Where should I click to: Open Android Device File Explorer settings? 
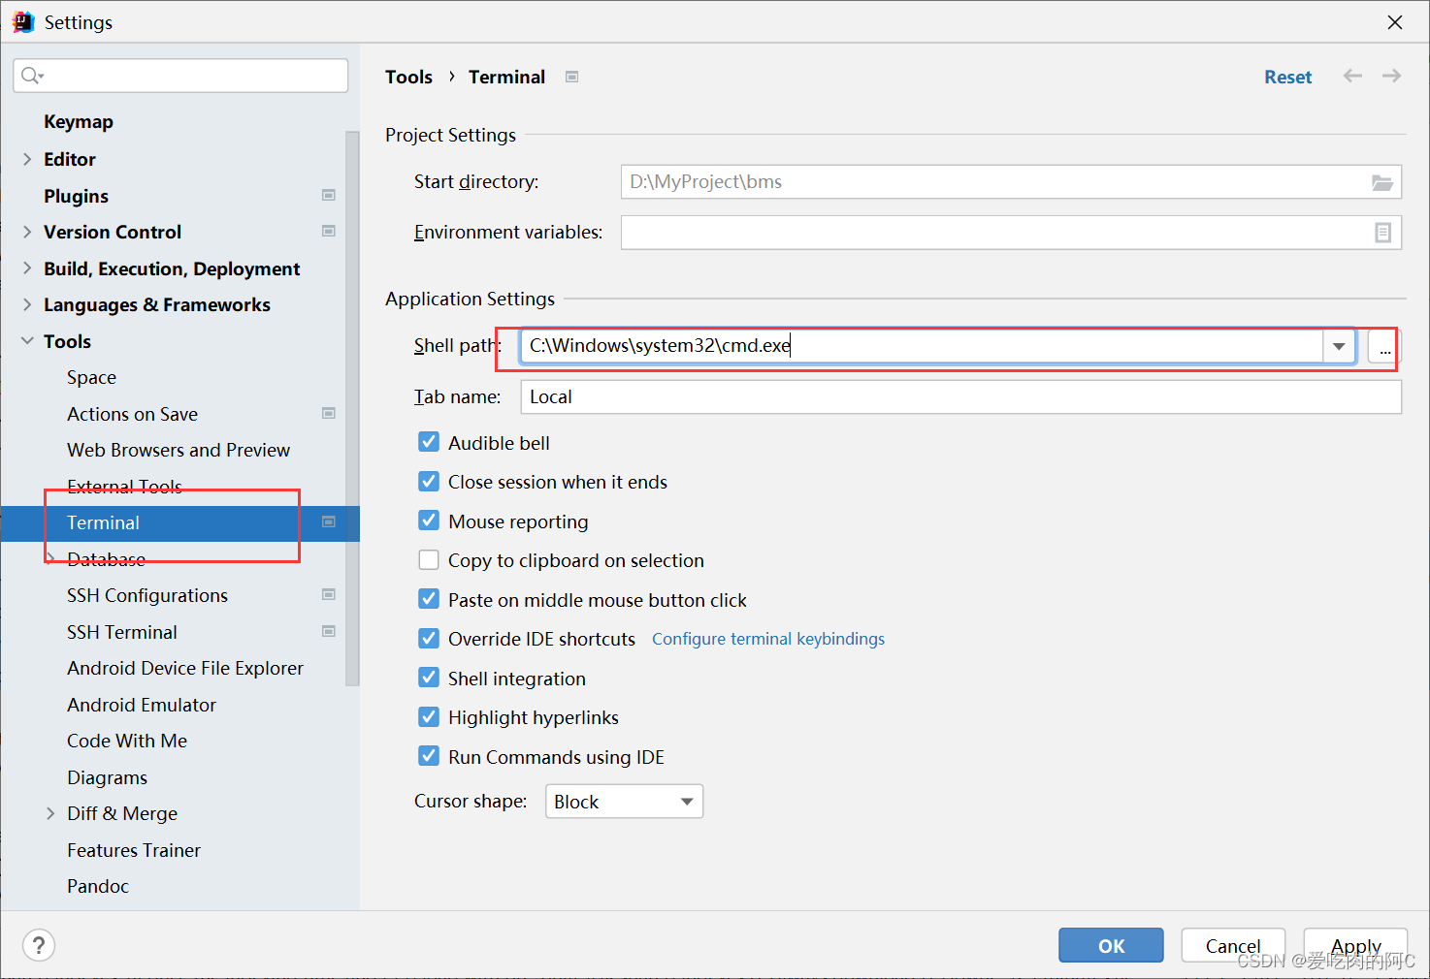coord(185,668)
